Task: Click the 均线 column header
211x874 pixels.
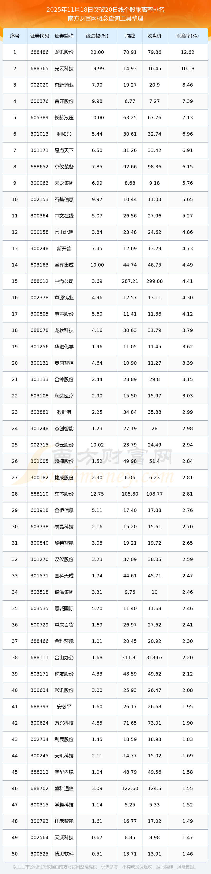Action: (x=130, y=36)
